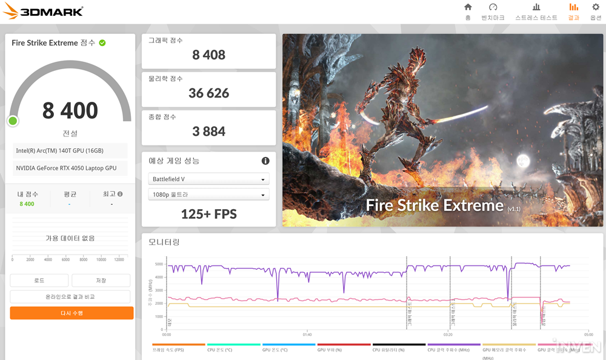The height and width of the screenshot is (360, 606).
Task: Click the 내 점수 8 400 value
Action: pyautogui.click(x=27, y=204)
